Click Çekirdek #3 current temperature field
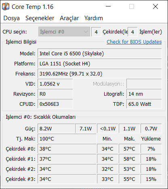This screenshot has height=189, width=168. pos(67,179)
